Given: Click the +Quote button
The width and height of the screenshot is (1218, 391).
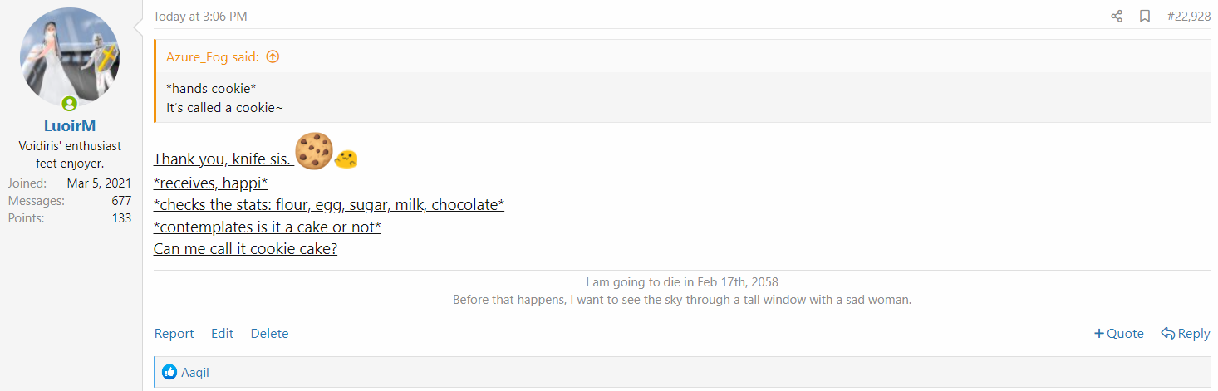Looking at the screenshot, I should 1118,334.
